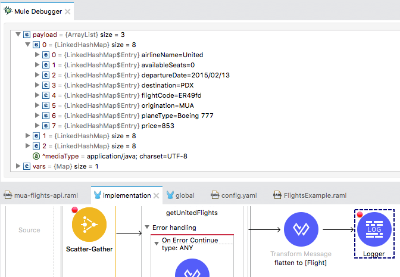Expand the destination=PDX entry

[37, 85]
